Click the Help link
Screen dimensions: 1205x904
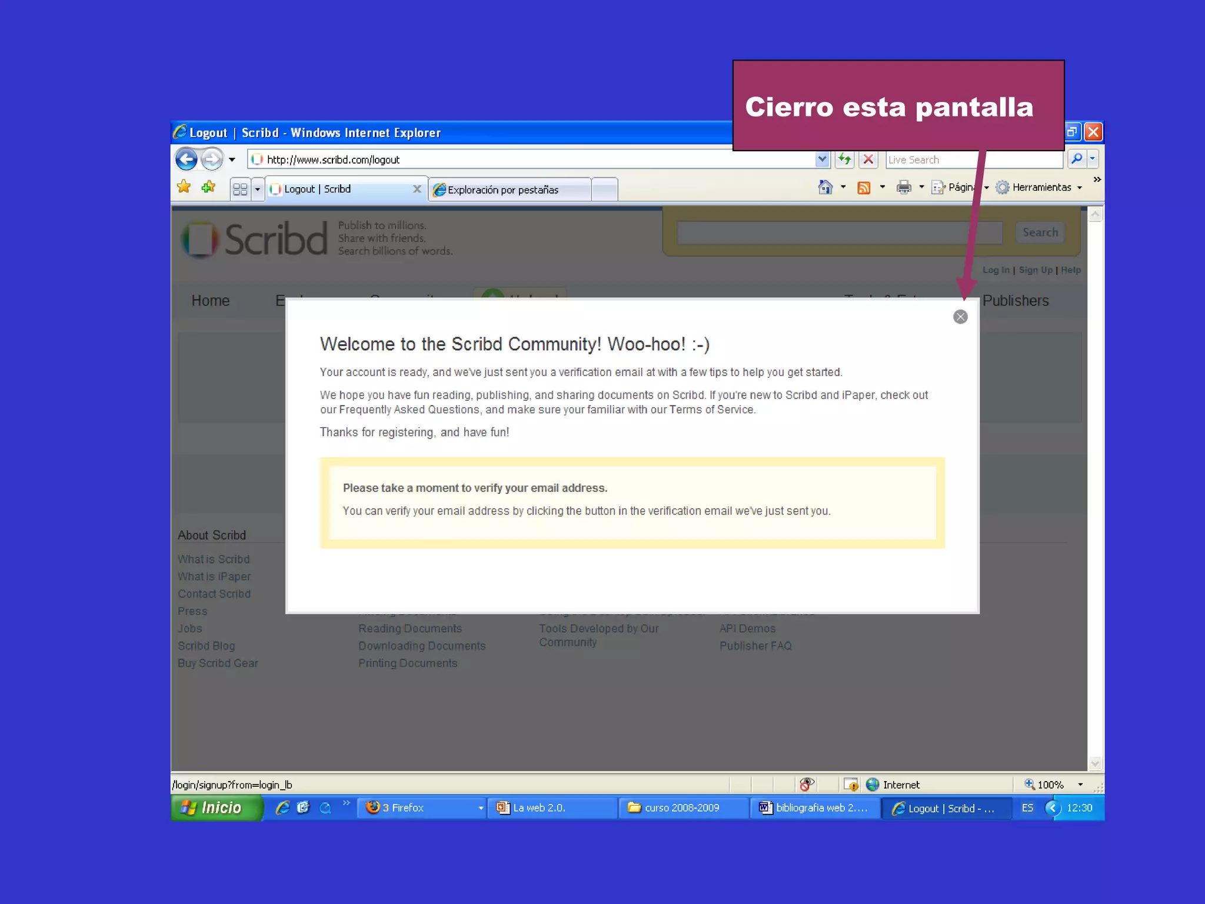click(1071, 270)
